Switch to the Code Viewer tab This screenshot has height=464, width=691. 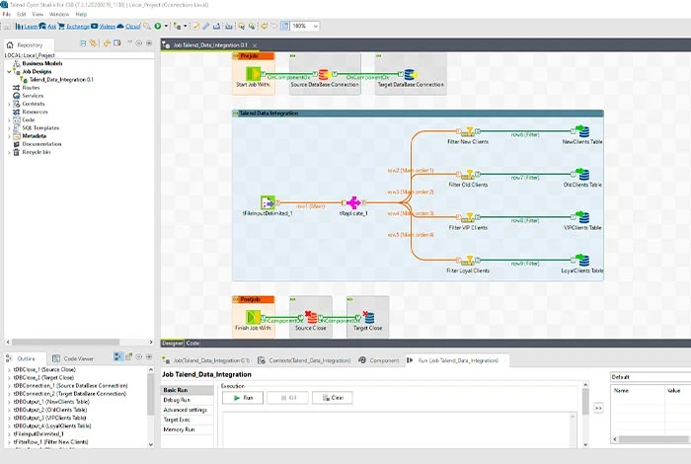pyautogui.click(x=78, y=357)
